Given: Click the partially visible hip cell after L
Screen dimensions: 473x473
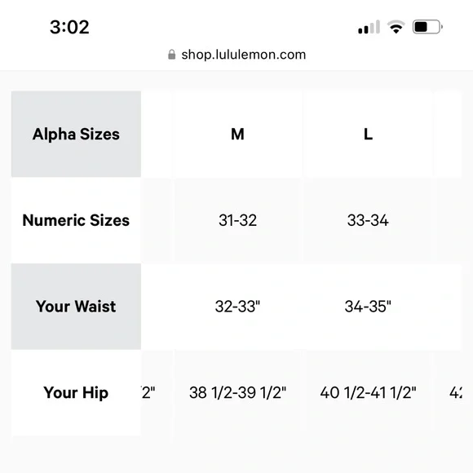Looking at the screenshot, I should point(448,393).
